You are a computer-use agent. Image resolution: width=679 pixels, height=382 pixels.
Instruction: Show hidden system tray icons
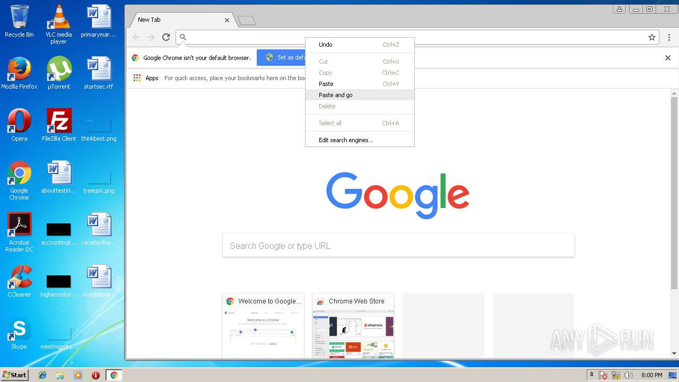point(592,375)
